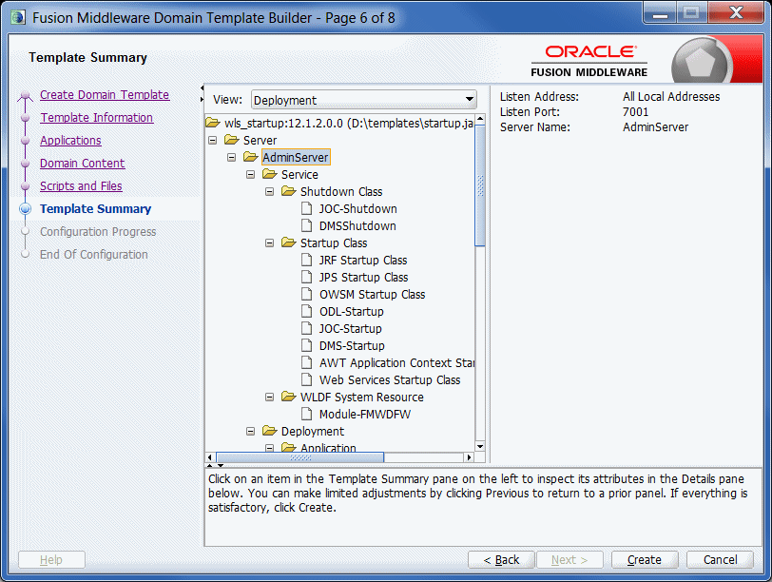Click the Help button

(x=51, y=560)
